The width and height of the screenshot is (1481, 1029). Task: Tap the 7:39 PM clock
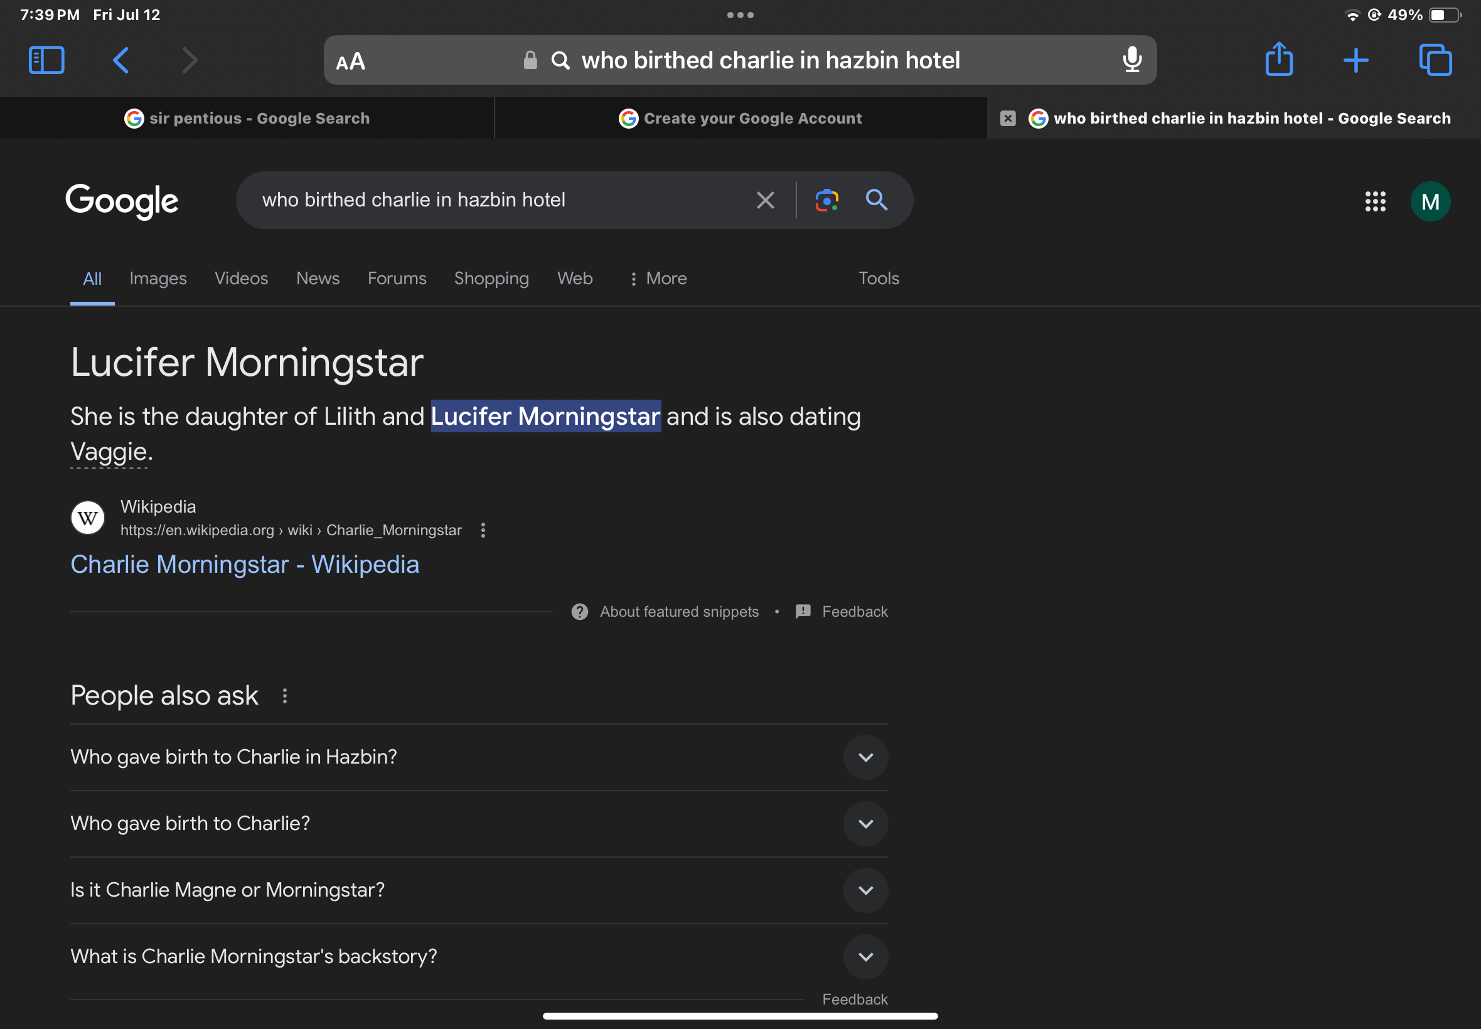pos(50,15)
